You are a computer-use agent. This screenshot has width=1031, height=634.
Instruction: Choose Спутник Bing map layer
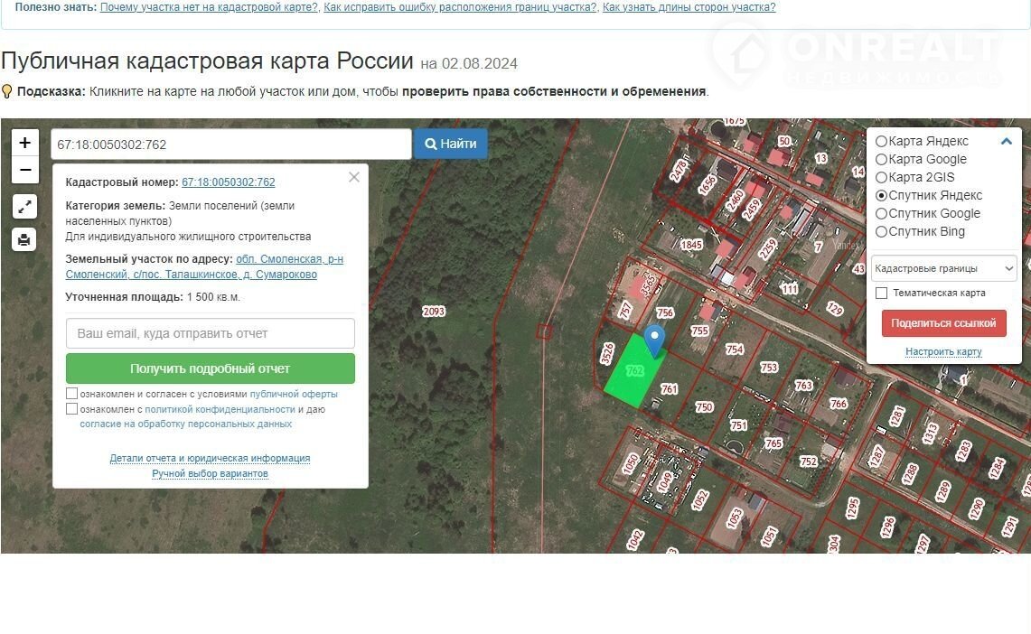pos(882,232)
